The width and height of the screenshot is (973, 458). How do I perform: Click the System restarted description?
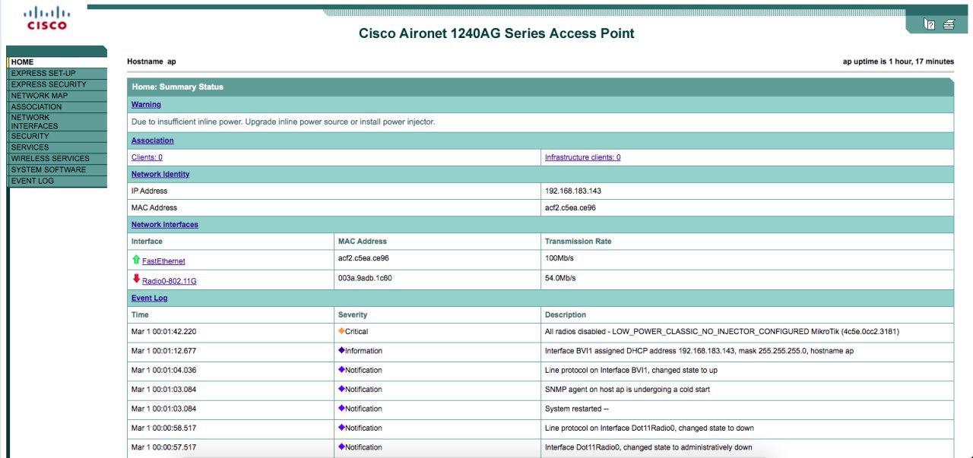tap(576, 409)
